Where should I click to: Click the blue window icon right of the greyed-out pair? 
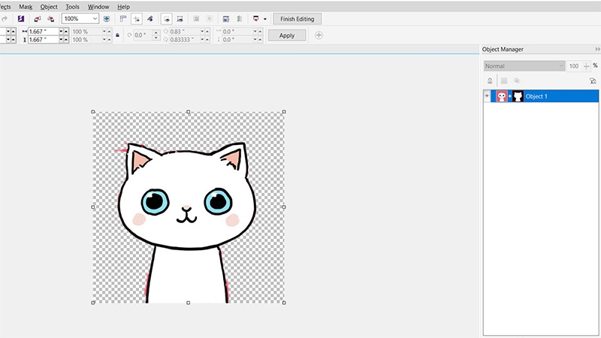[226, 19]
